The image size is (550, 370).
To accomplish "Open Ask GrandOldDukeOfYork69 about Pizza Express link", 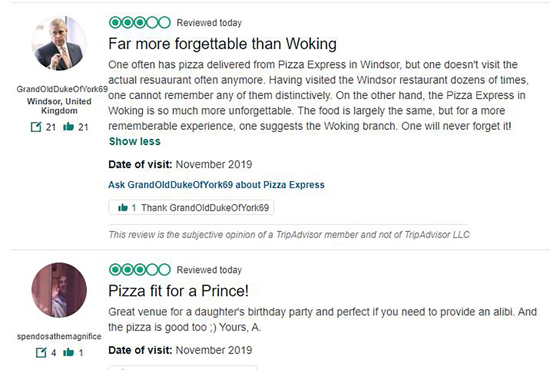I will click(216, 185).
